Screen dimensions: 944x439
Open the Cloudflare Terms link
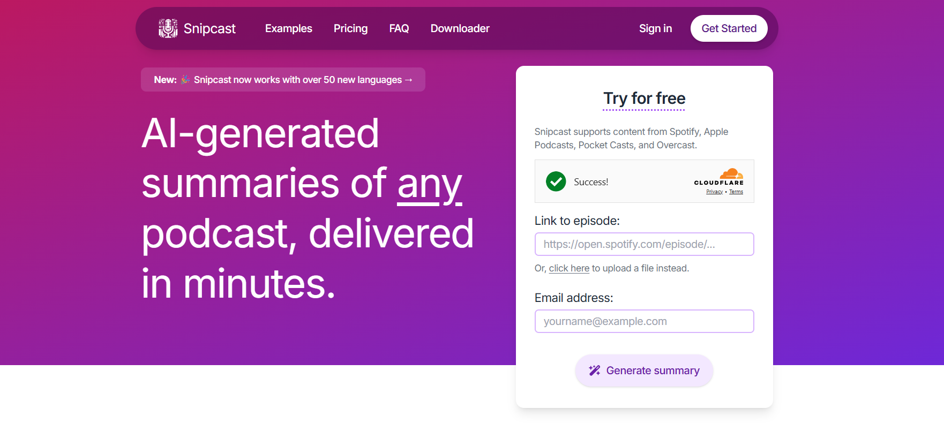point(736,192)
